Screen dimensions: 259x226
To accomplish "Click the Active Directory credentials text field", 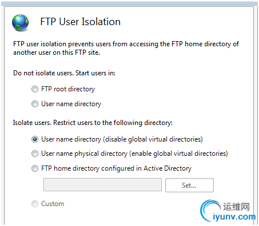I will pyautogui.click(x=102, y=184).
